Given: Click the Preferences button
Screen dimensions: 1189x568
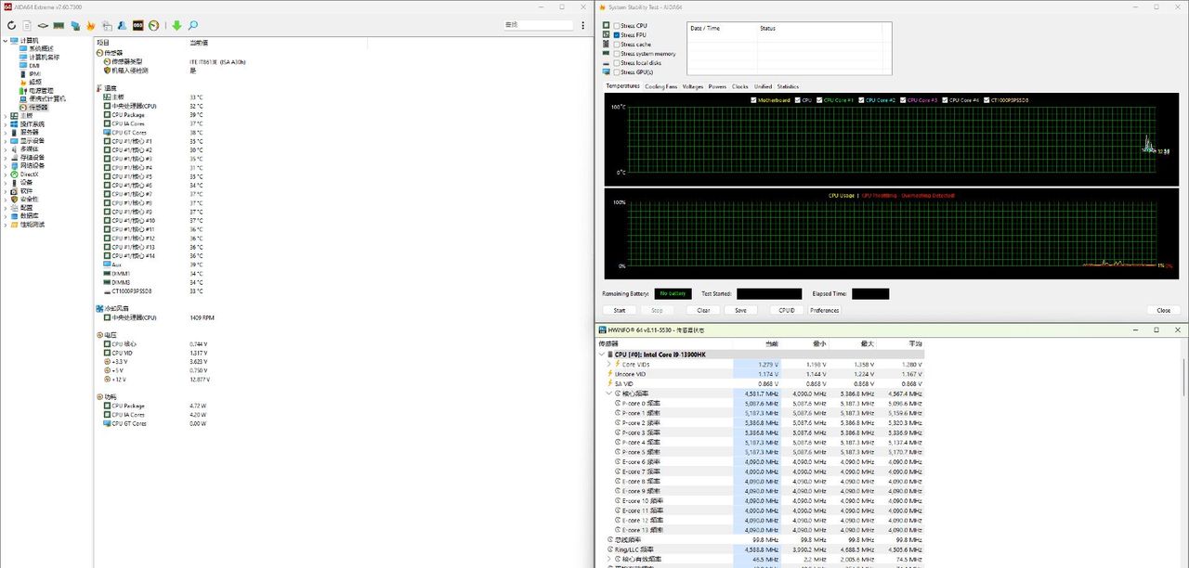Looking at the screenshot, I should click(x=824, y=310).
